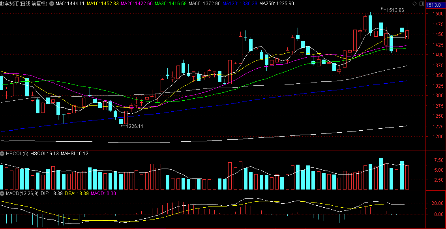Click the 1226.11 low price marker

pos(134,126)
